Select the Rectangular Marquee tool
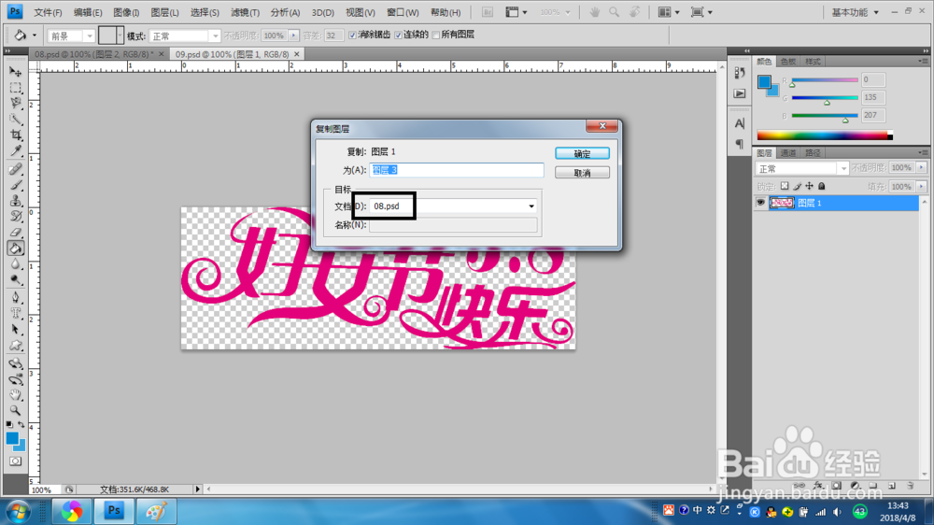 [x=16, y=88]
